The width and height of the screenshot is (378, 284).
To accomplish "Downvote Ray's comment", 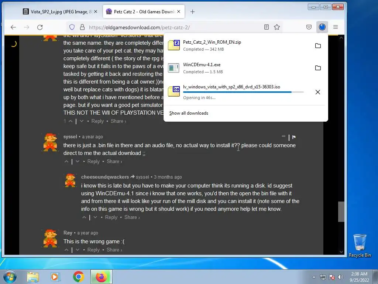I will coord(78,250).
